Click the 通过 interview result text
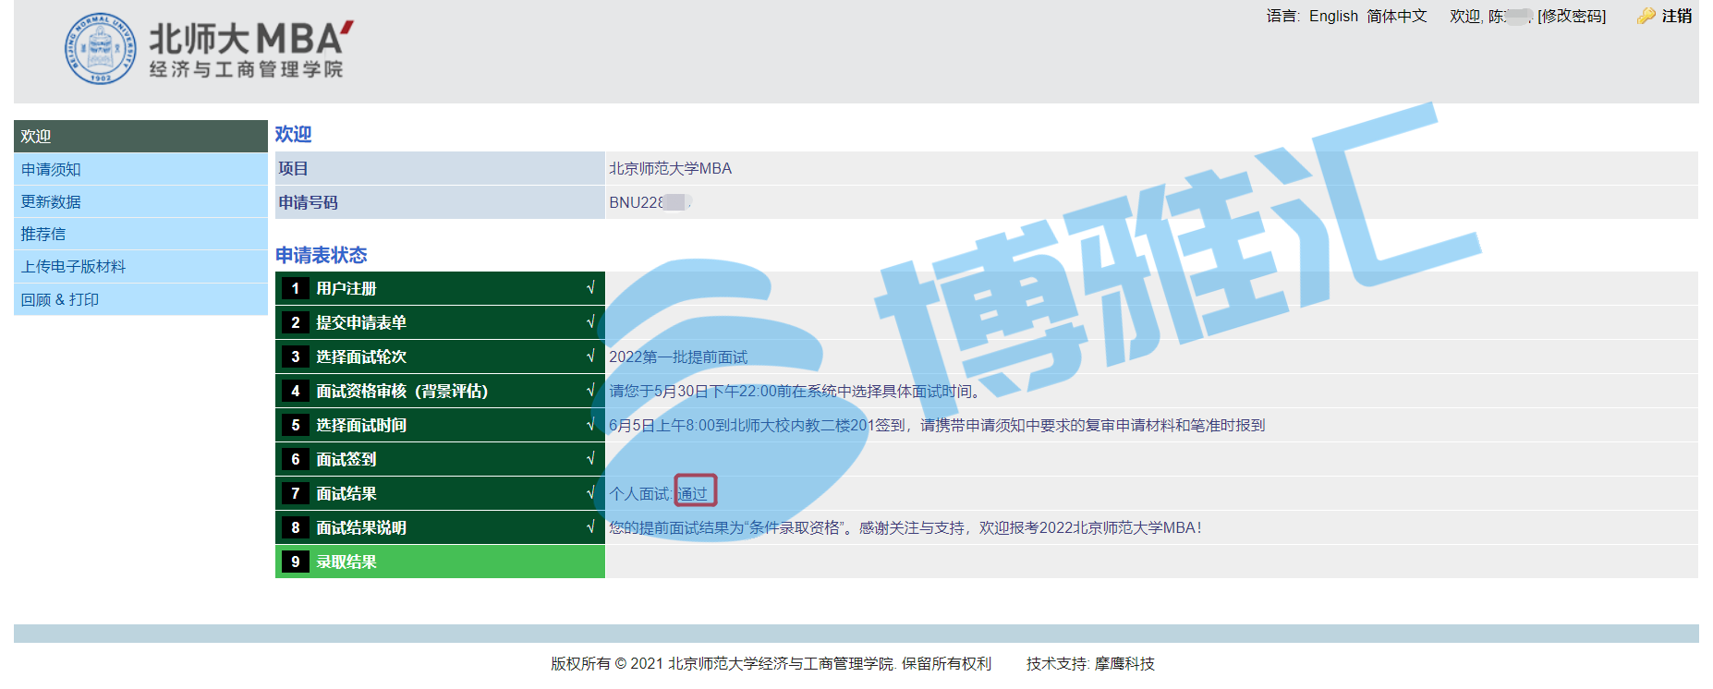The height and width of the screenshot is (689, 1713). pos(693,494)
